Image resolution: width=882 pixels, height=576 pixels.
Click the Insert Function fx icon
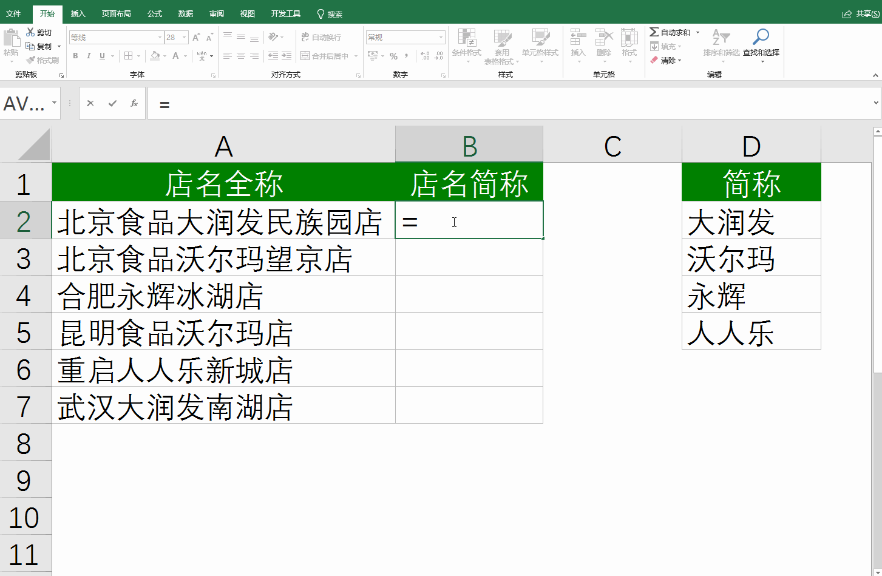(134, 103)
